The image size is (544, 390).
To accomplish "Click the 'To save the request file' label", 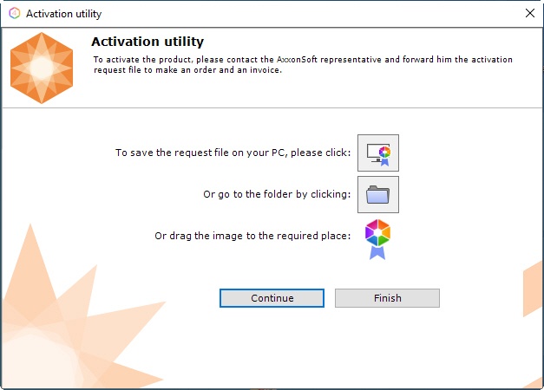I will click(233, 153).
